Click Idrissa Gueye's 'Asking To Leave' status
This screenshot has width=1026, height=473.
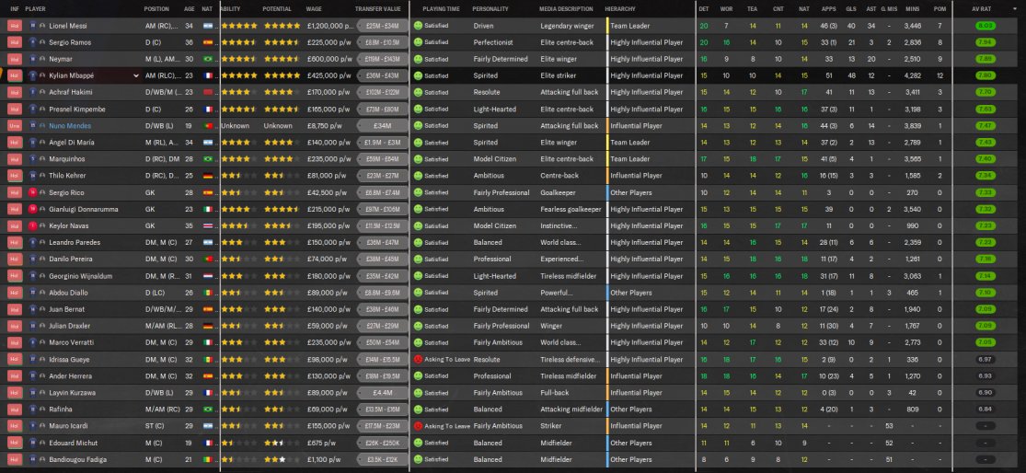[445, 359]
